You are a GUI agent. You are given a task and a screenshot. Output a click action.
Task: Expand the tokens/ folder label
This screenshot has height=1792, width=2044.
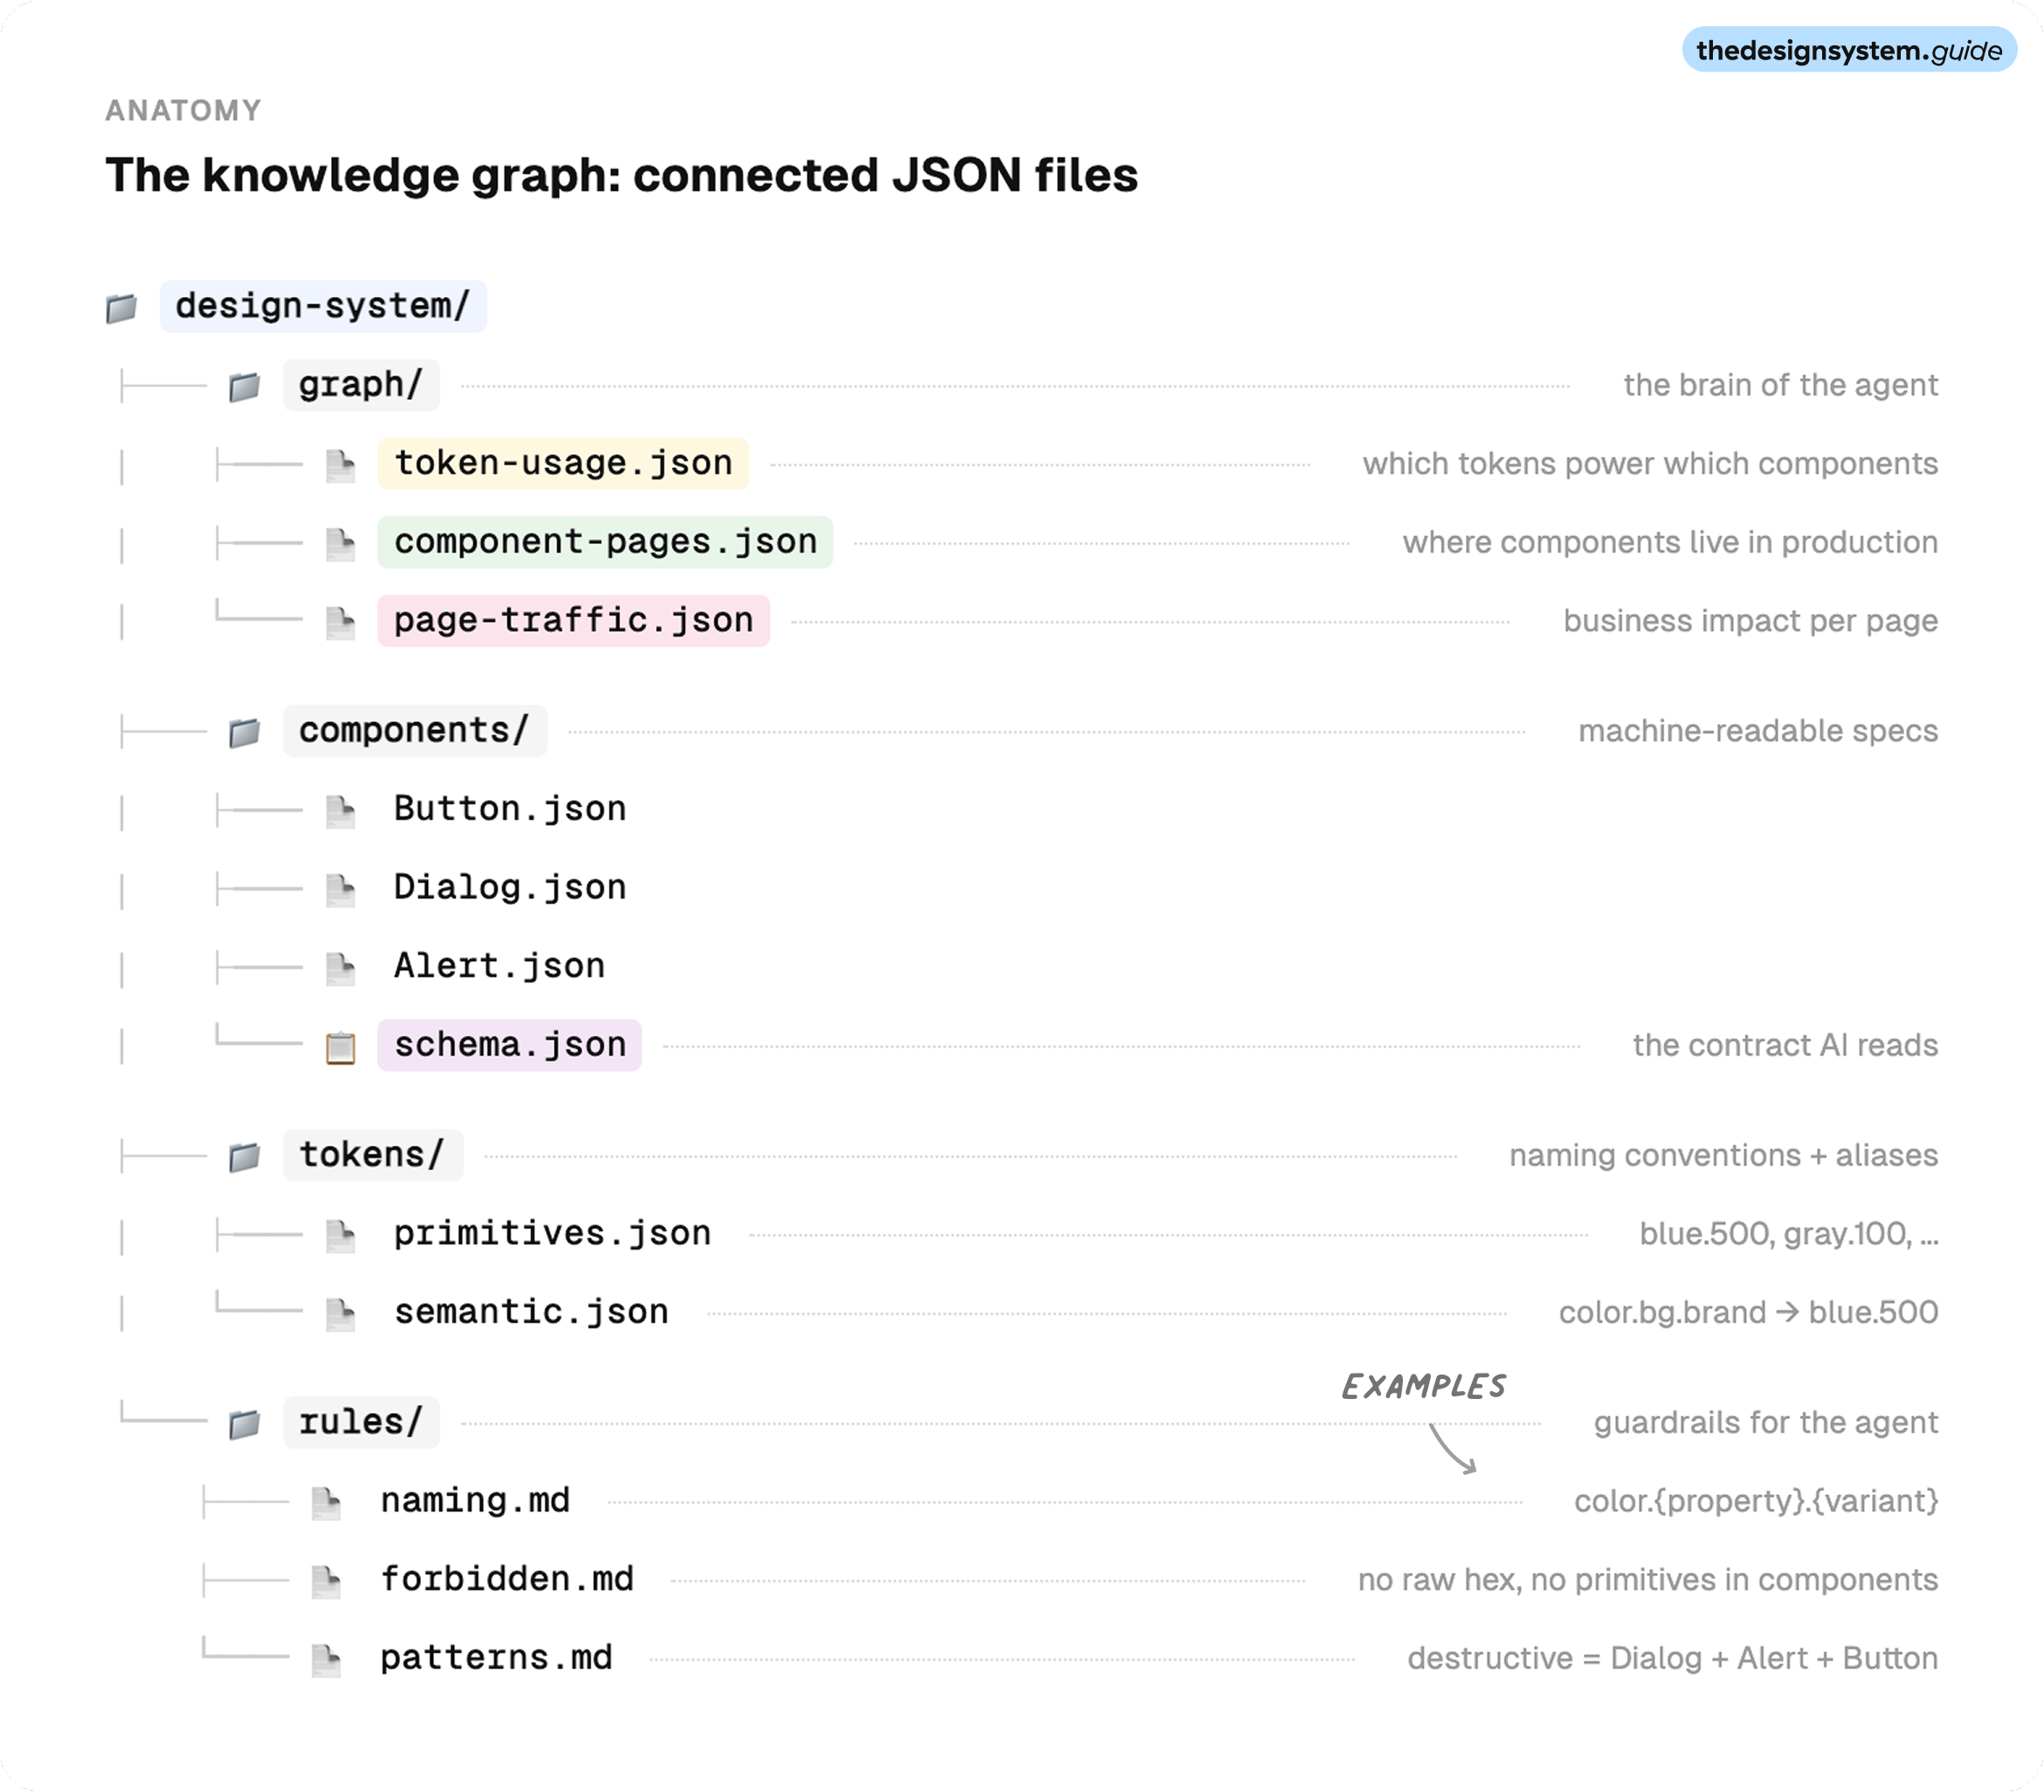click(372, 1155)
